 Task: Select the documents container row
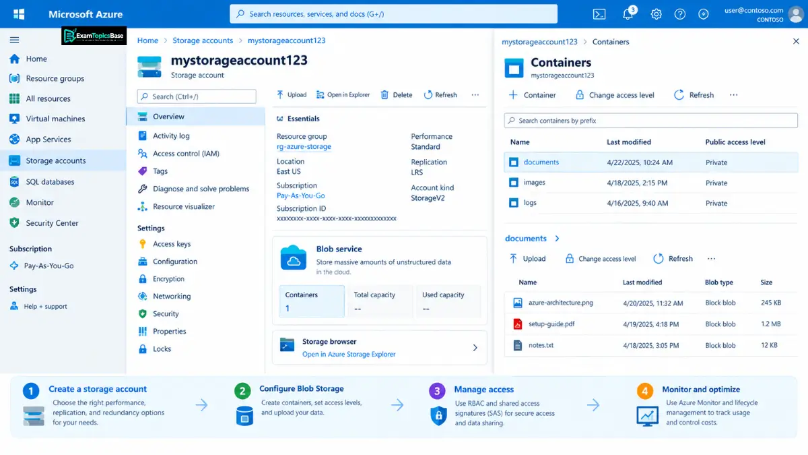pyautogui.click(x=651, y=162)
